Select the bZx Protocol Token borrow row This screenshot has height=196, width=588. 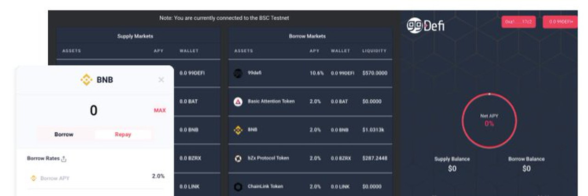click(310, 158)
